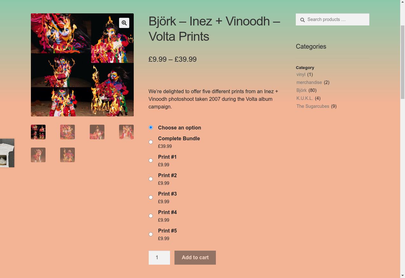Open the merchandise category link

click(x=309, y=82)
